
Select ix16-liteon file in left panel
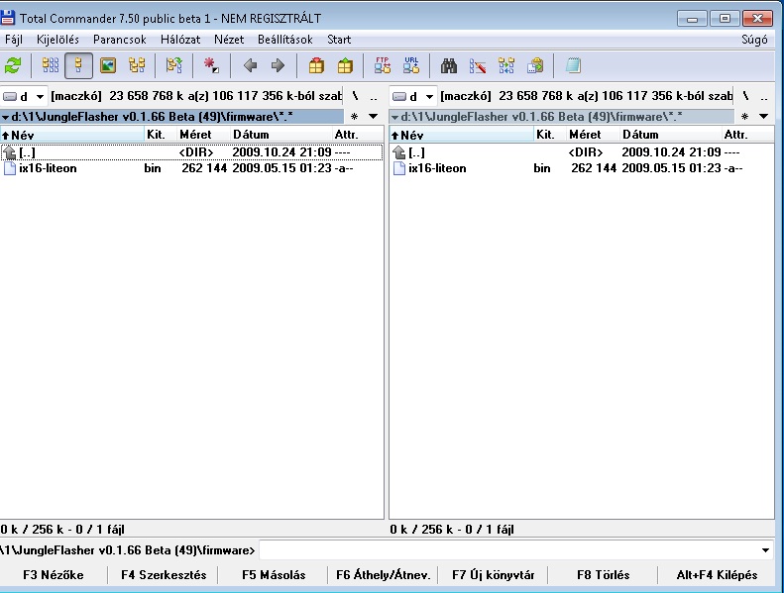tap(48, 168)
